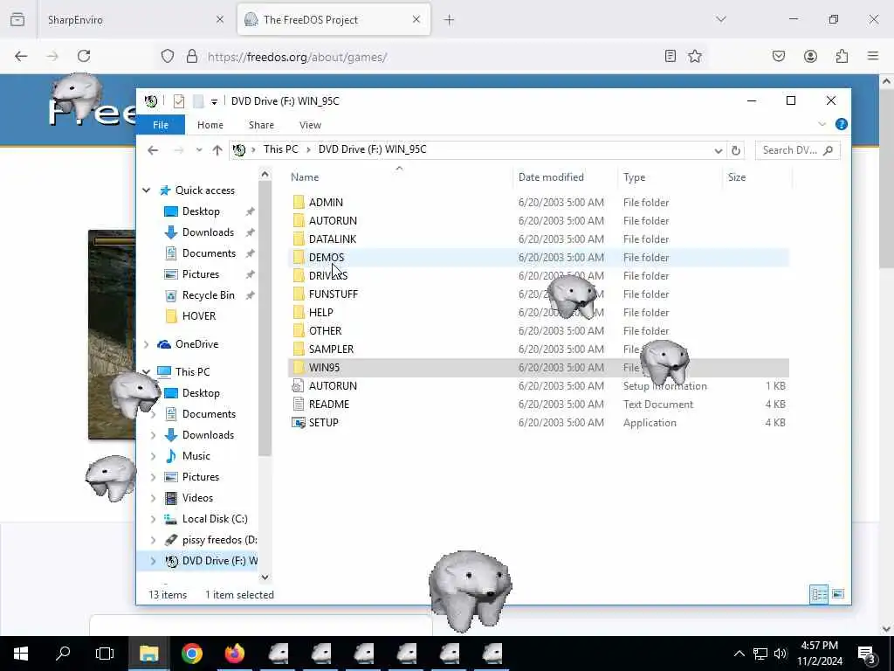Open the Share ribbon tab

click(261, 125)
